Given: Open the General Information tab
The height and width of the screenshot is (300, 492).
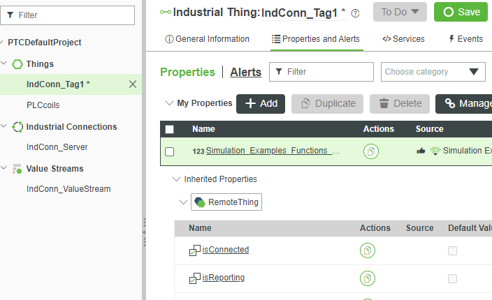Looking at the screenshot, I should (x=207, y=39).
